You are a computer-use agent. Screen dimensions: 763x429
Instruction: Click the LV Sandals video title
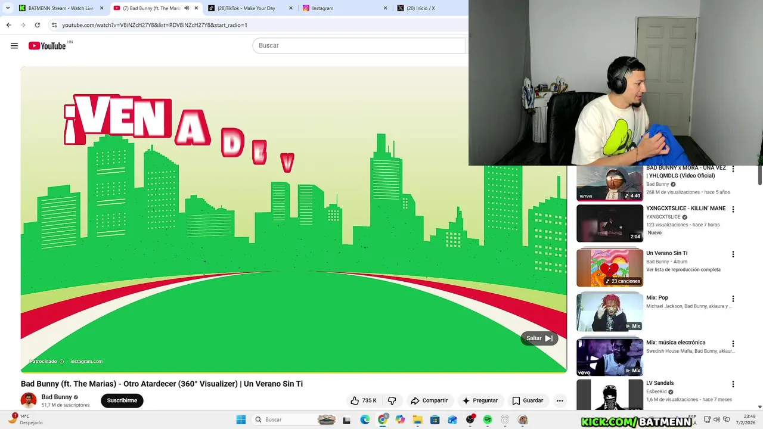660,383
